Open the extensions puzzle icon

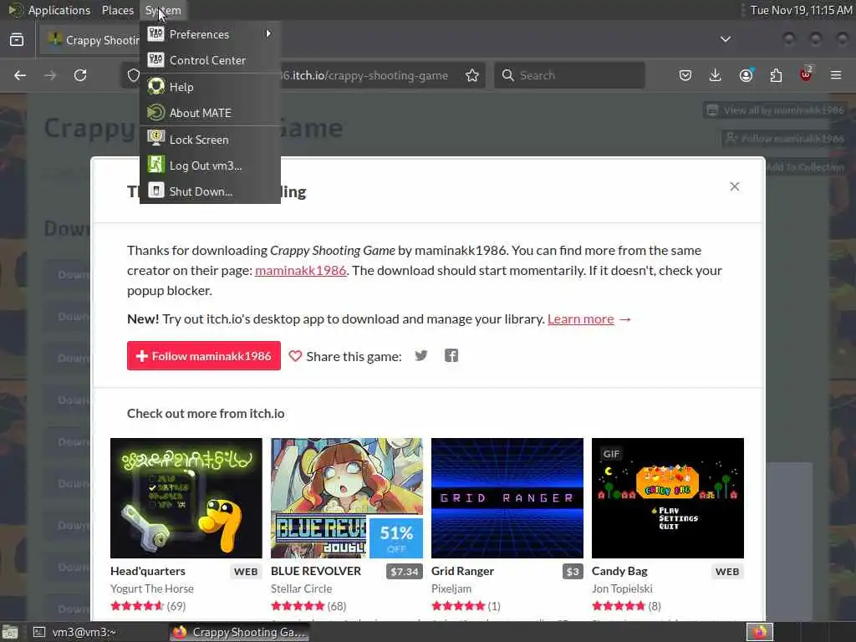coord(776,75)
